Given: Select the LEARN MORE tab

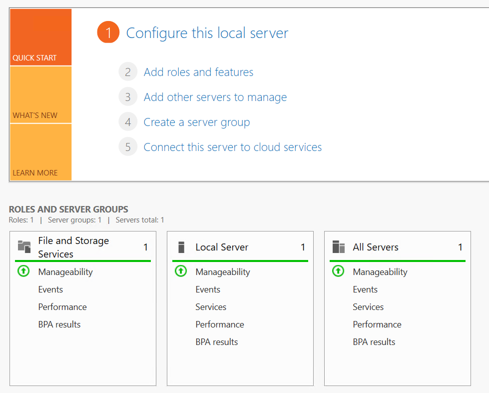Looking at the screenshot, I should [x=40, y=152].
